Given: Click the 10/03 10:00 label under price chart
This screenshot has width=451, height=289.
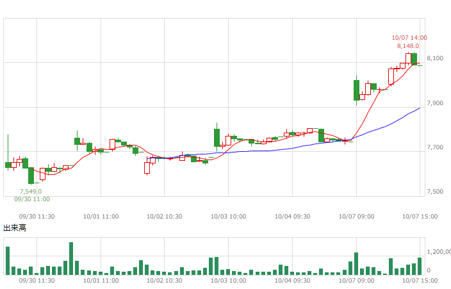Looking at the screenshot, I should tap(228, 217).
